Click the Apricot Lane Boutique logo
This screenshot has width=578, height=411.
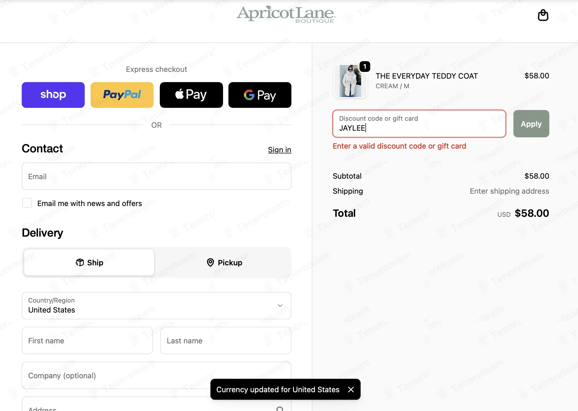[x=286, y=14]
